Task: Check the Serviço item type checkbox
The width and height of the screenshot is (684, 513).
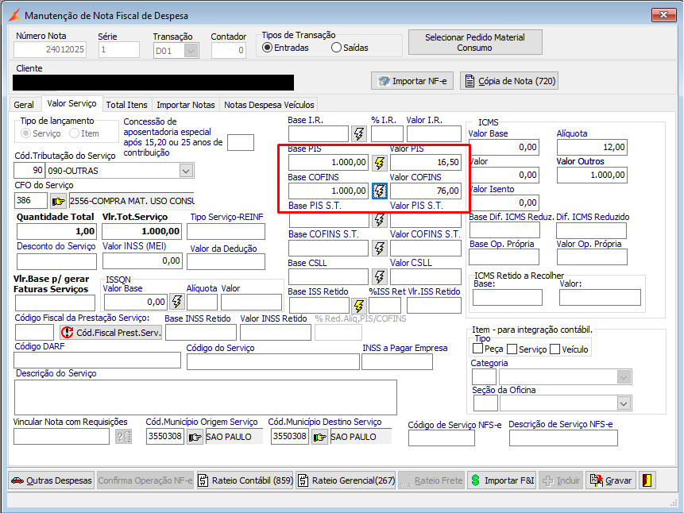Action: click(x=512, y=349)
